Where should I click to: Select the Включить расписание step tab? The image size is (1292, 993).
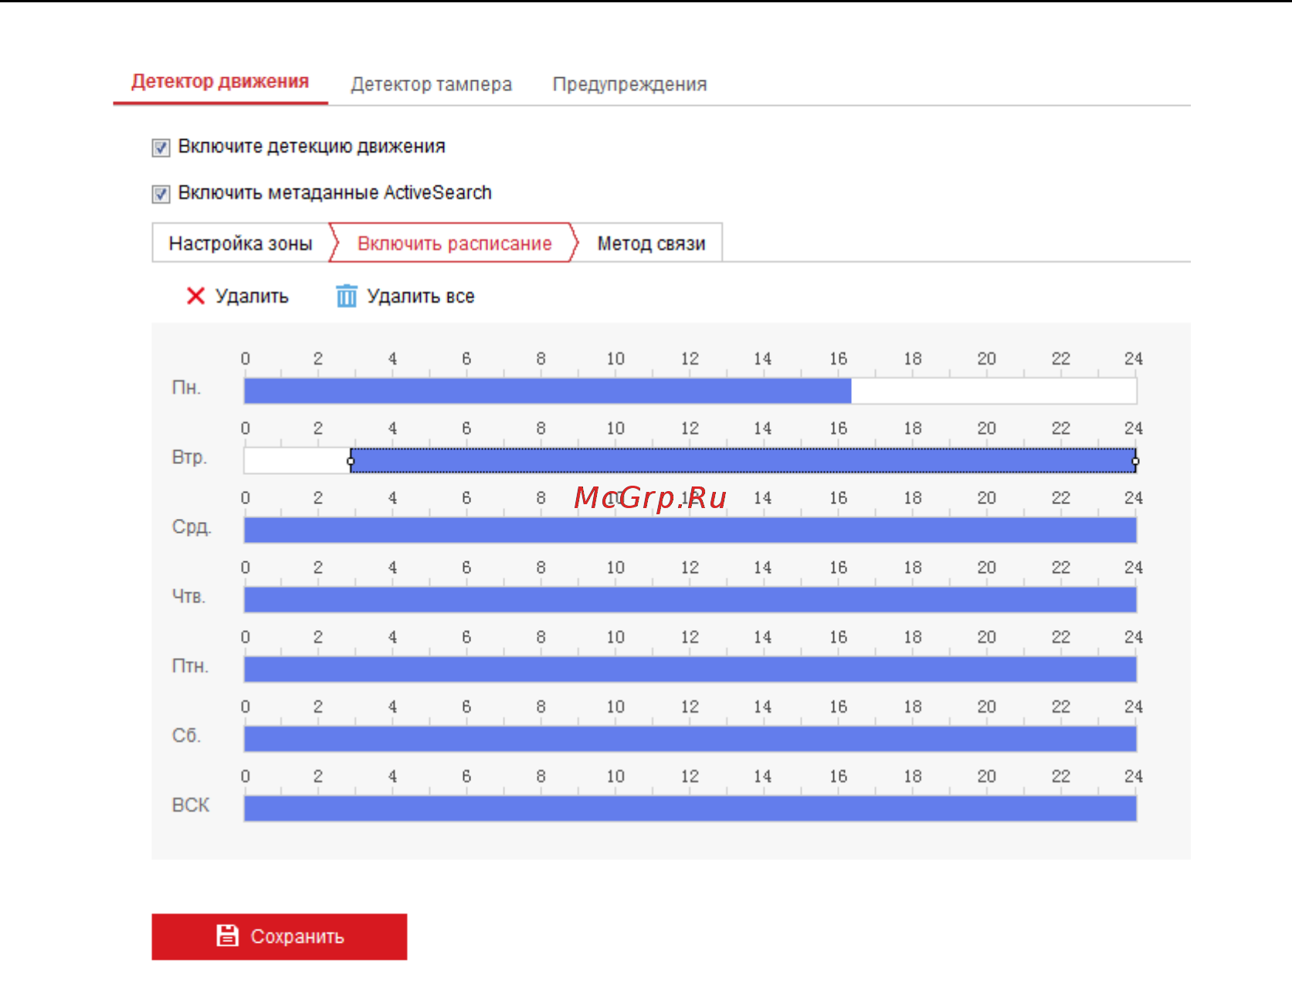pyautogui.click(x=454, y=243)
